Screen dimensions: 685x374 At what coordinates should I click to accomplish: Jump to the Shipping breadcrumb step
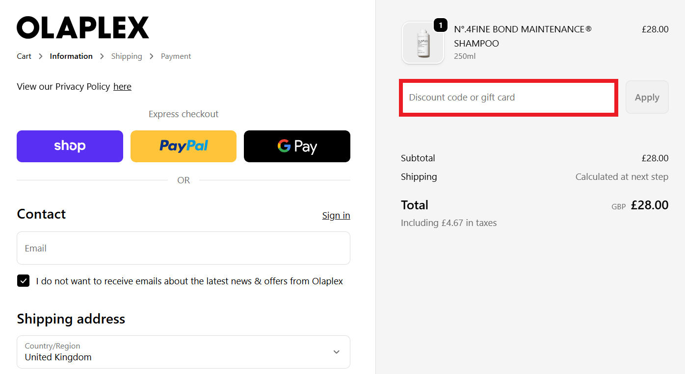(127, 56)
